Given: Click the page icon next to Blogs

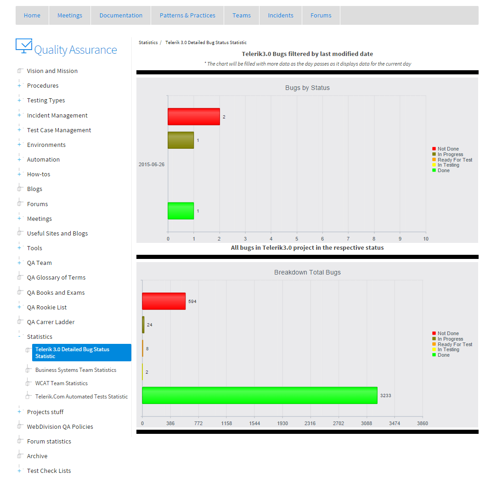Looking at the screenshot, I should coord(20,189).
